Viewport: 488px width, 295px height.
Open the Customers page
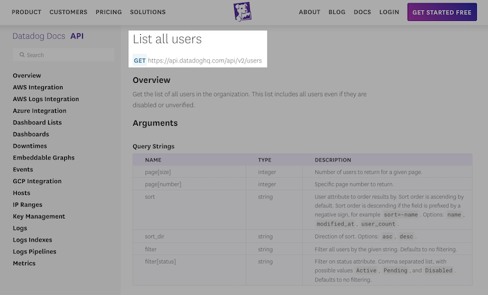68,13
